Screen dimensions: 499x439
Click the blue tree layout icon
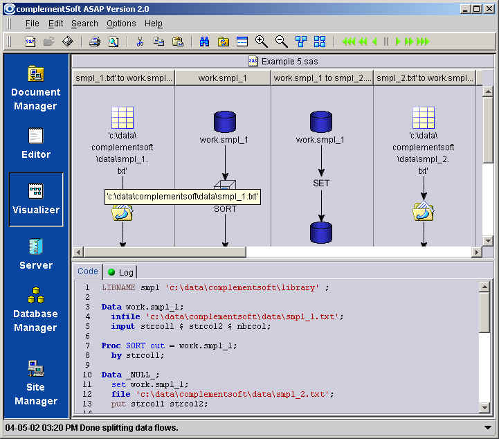tap(301, 42)
